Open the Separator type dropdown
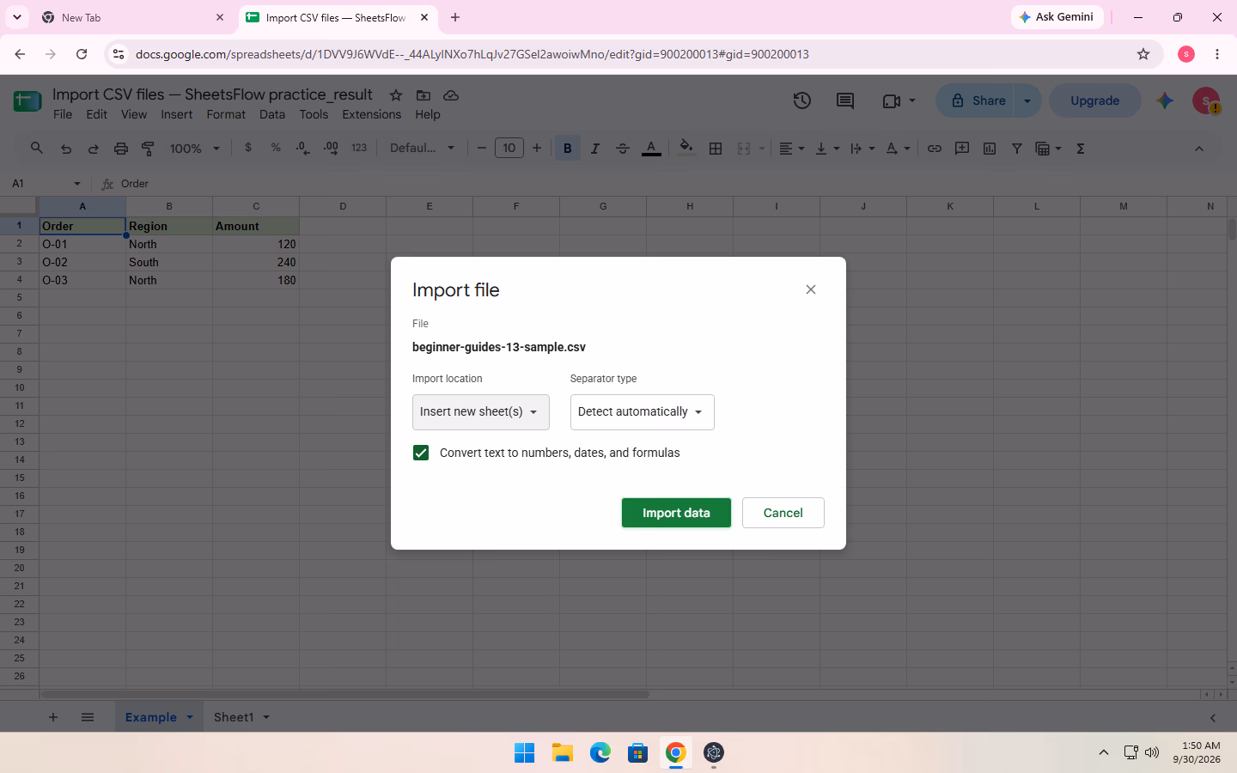 click(x=643, y=412)
